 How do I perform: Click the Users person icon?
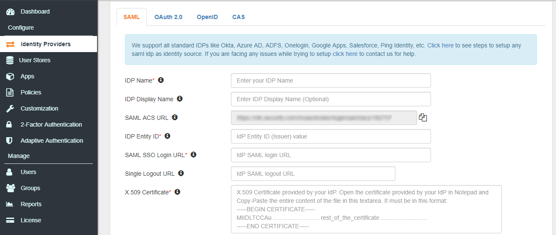pos(9,172)
